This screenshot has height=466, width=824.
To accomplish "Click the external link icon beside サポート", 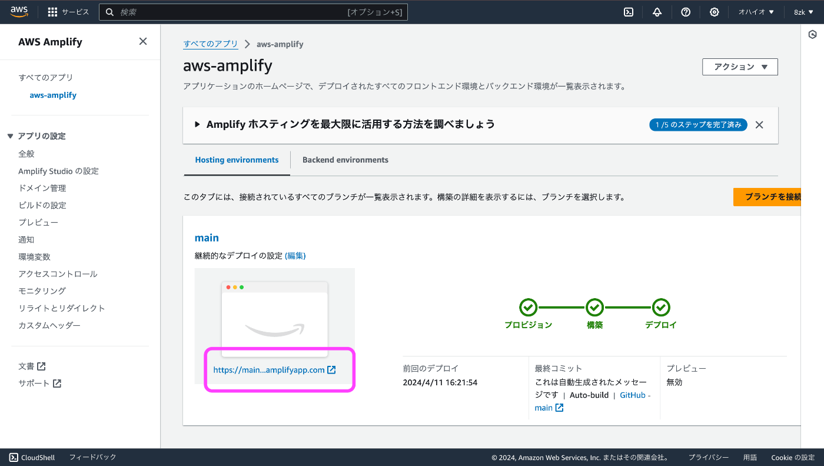I will point(57,384).
